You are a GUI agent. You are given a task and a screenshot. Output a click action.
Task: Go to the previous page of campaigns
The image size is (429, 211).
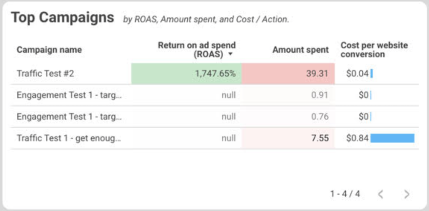click(380, 194)
